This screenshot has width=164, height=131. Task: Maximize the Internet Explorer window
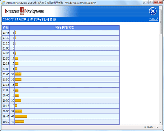(151, 2)
